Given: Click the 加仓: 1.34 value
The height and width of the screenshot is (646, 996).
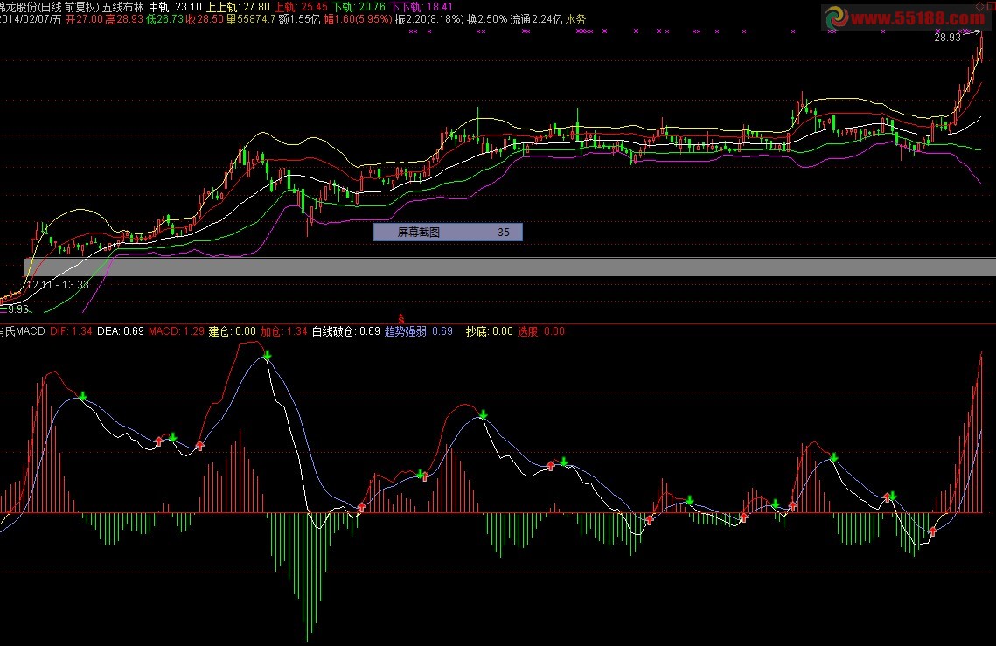Looking at the screenshot, I should tap(284, 331).
